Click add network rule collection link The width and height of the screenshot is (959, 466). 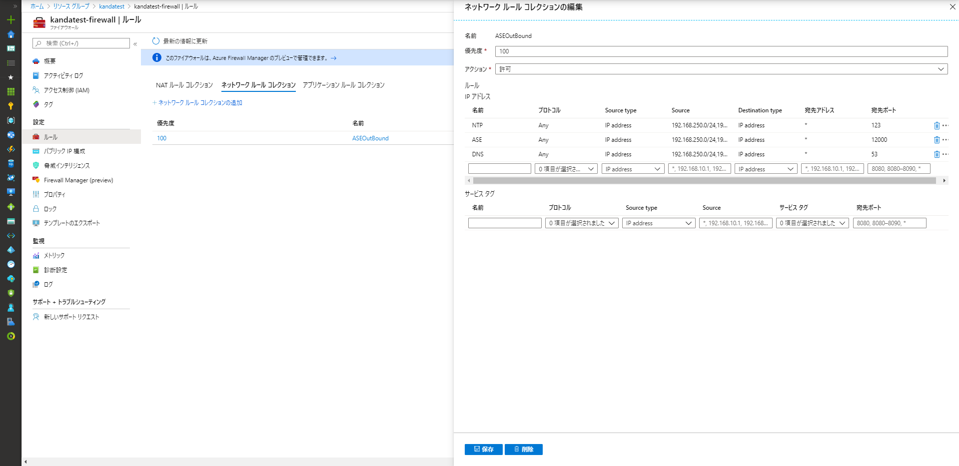tap(199, 103)
